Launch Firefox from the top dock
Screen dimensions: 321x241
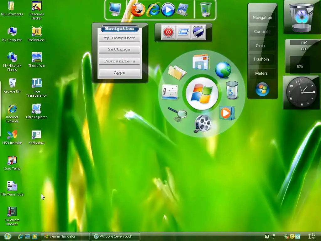138,9
